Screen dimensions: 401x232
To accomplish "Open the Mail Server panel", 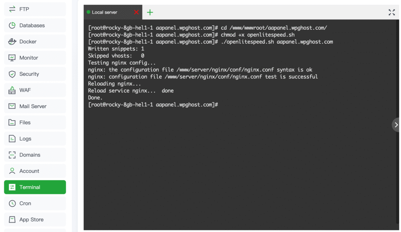I will click(34, 106).
